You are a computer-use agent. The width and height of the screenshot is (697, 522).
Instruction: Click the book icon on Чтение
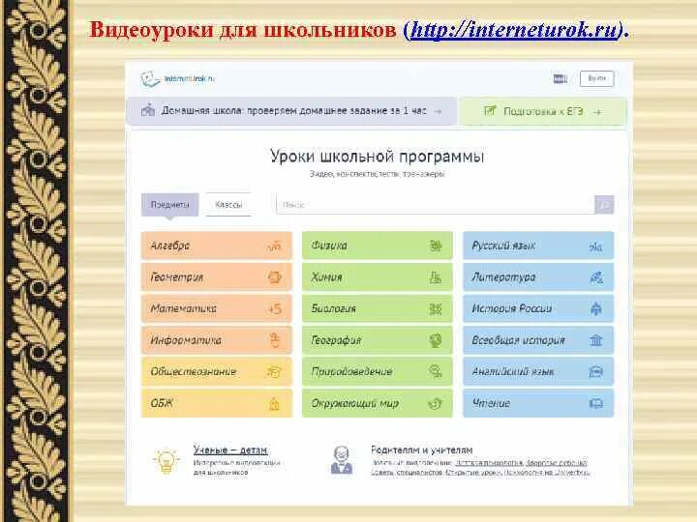[596, 403]
